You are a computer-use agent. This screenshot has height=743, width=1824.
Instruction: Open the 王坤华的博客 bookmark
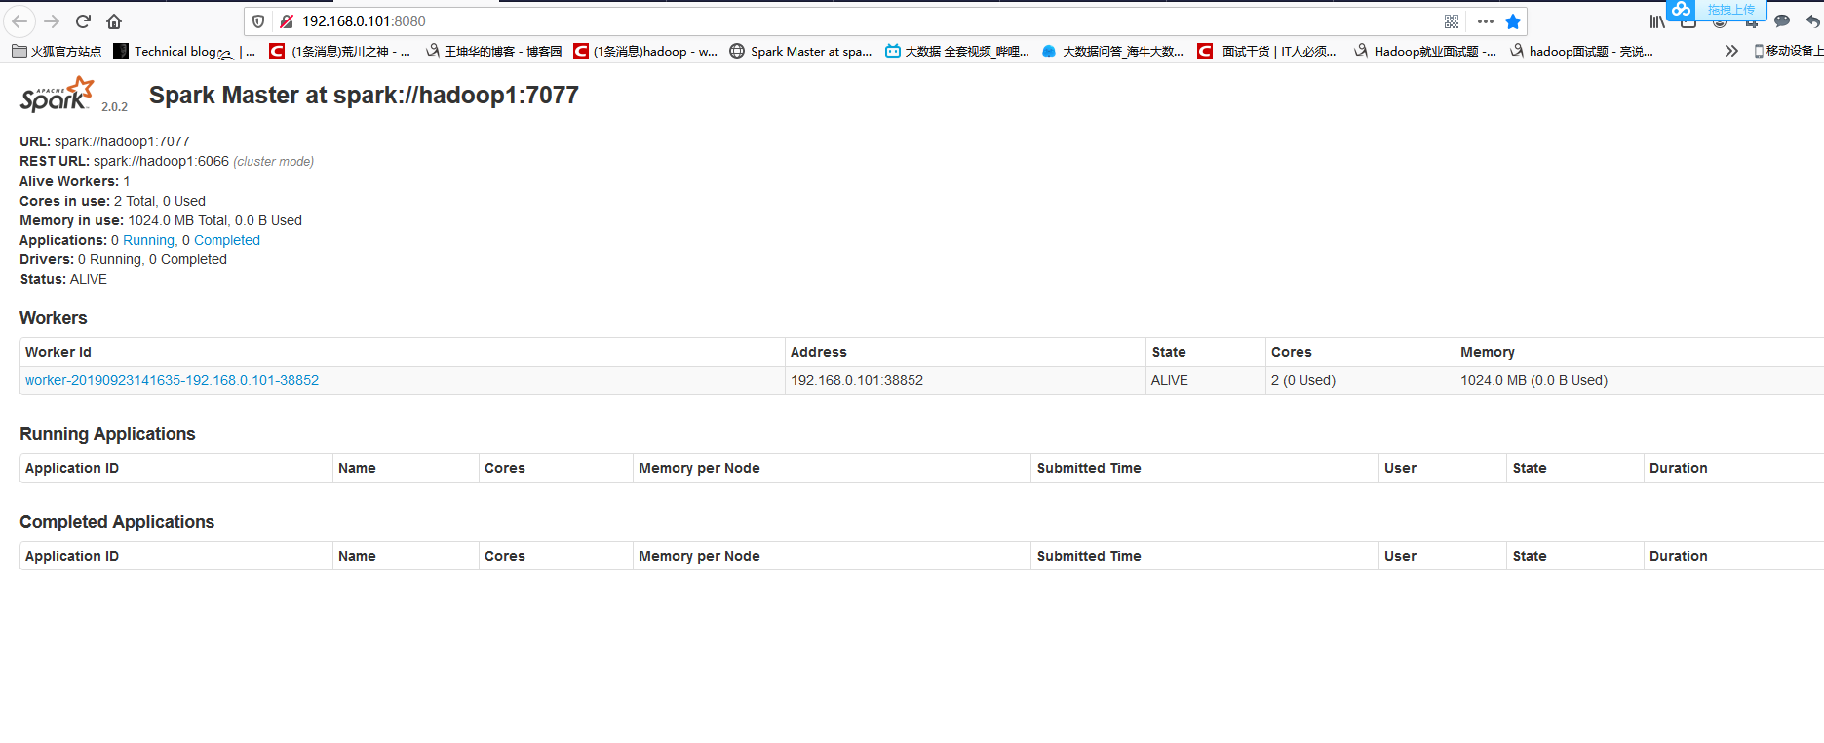tap(493, 51)
